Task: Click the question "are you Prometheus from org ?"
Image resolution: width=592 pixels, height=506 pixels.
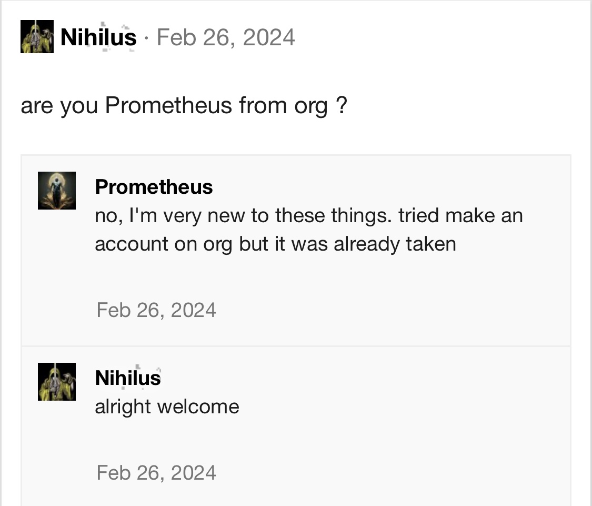Action: pyautogui.click(x=184, y=106)
